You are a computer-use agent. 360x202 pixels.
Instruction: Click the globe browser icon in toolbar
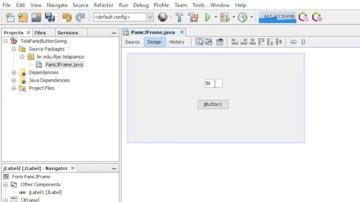point(163,17)
